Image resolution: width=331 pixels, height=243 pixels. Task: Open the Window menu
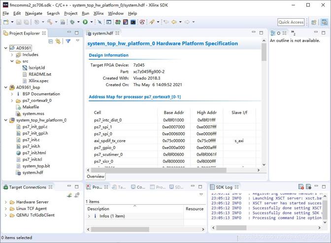[116, 13]
